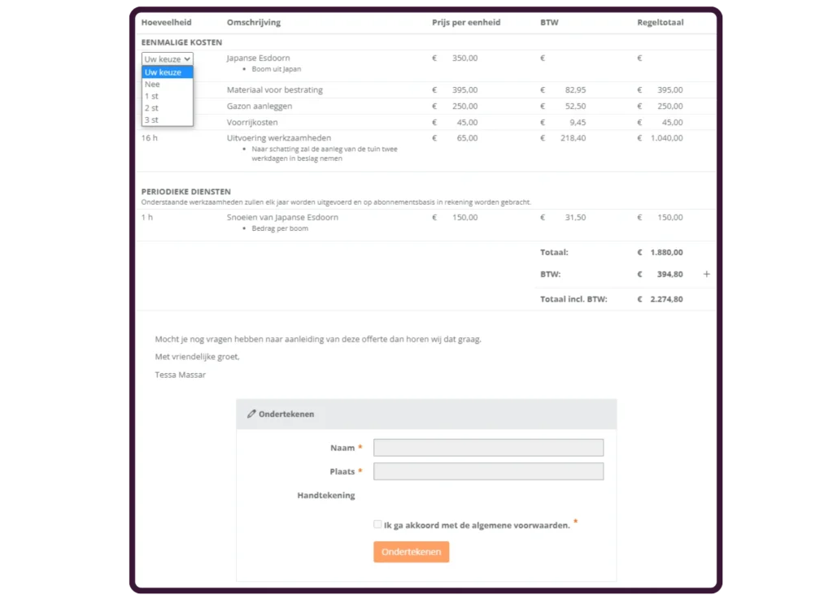This screenshot has width=833, height=599.
Task: Click the Naam input field
Action: (488, 448)
